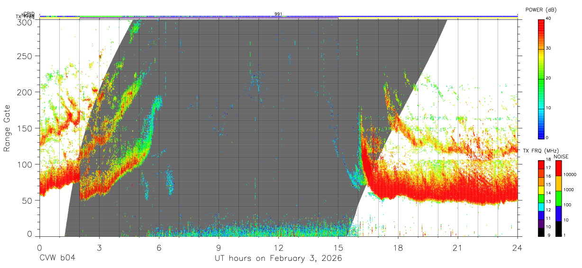The image size is (582, 268).
Task: Click the '10' tick on the power scale
Action: click(x=548, y=108)
